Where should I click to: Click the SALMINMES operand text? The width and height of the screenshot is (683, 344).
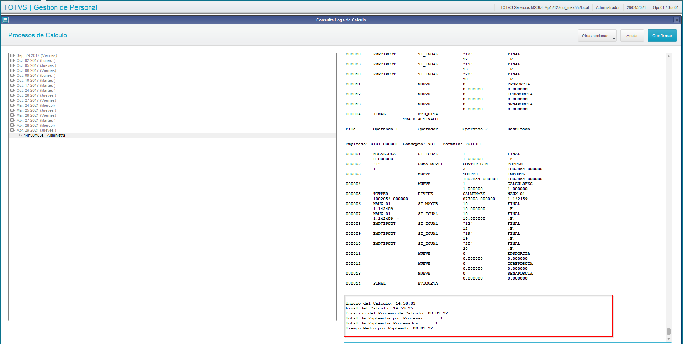click(x=474, y=194)
